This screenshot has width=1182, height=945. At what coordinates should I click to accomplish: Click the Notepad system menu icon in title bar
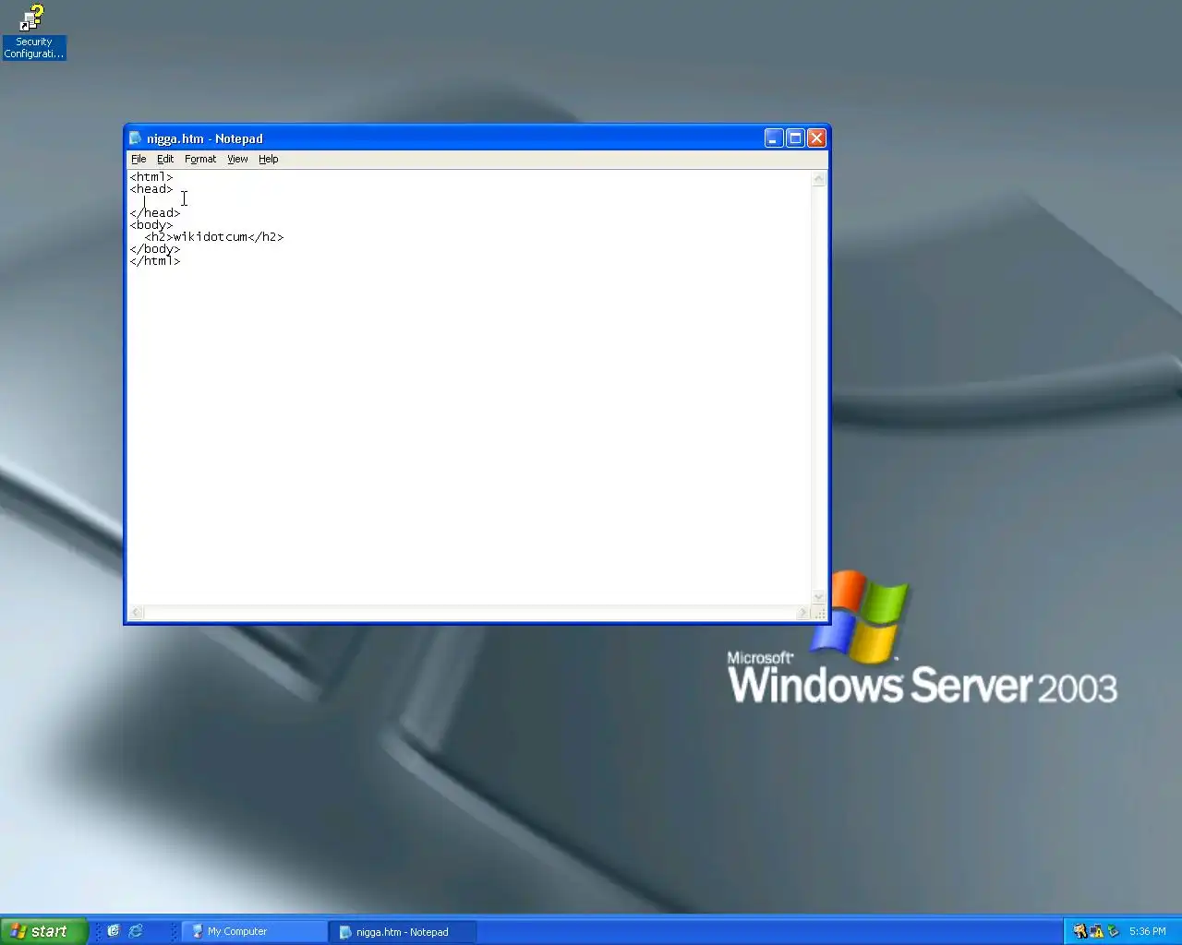tap(136, 138)
